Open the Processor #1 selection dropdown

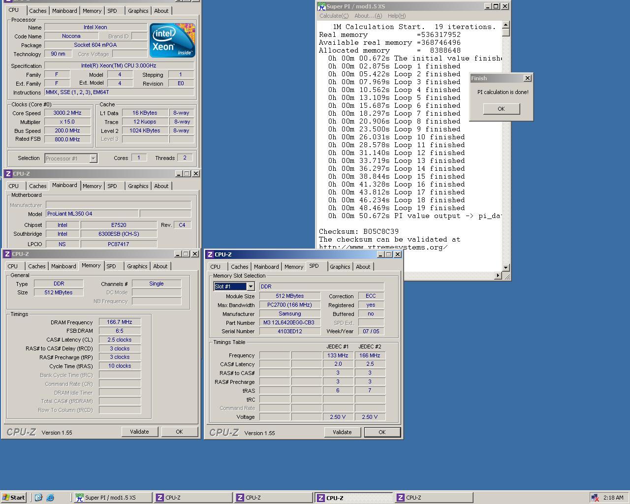[x=93, y=158]
